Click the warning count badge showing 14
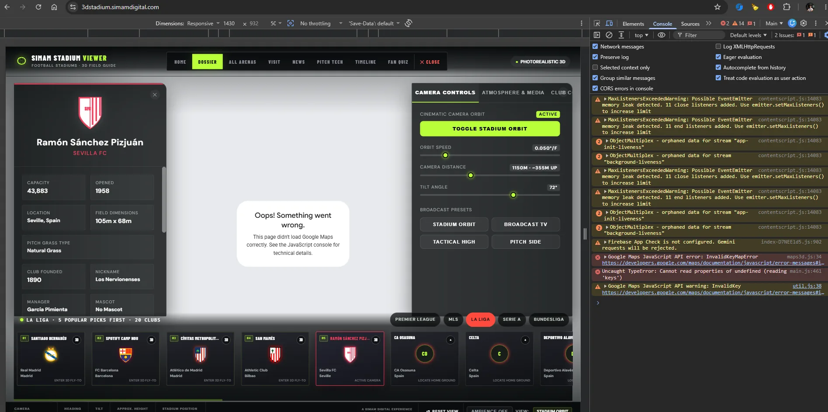This screenshot has width=828, height=412. [x=738, y=24]
